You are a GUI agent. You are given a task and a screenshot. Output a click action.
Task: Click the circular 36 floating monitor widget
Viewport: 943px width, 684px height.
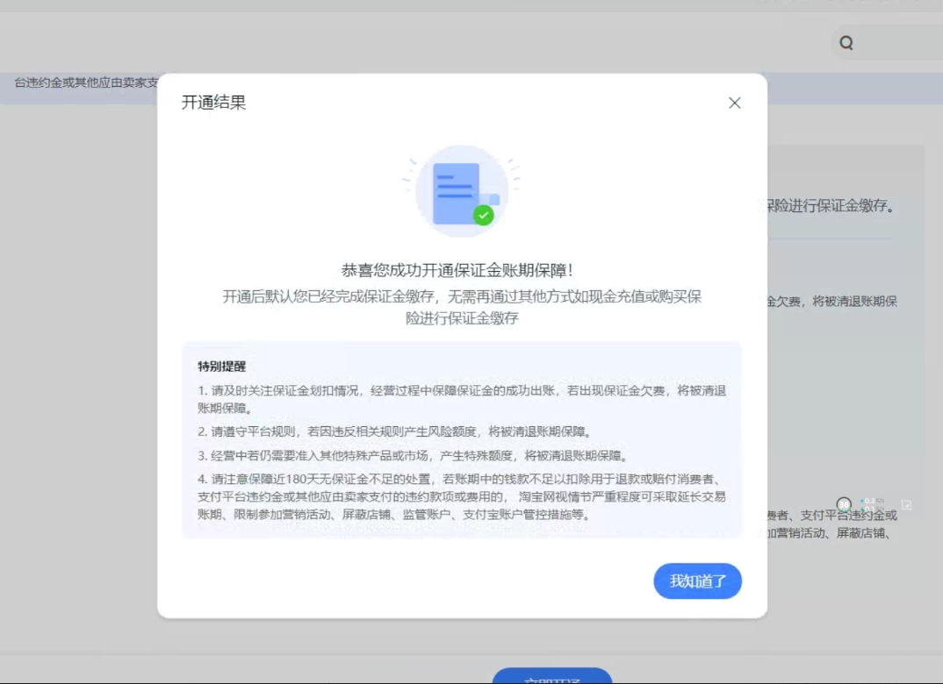coord(844,504)
